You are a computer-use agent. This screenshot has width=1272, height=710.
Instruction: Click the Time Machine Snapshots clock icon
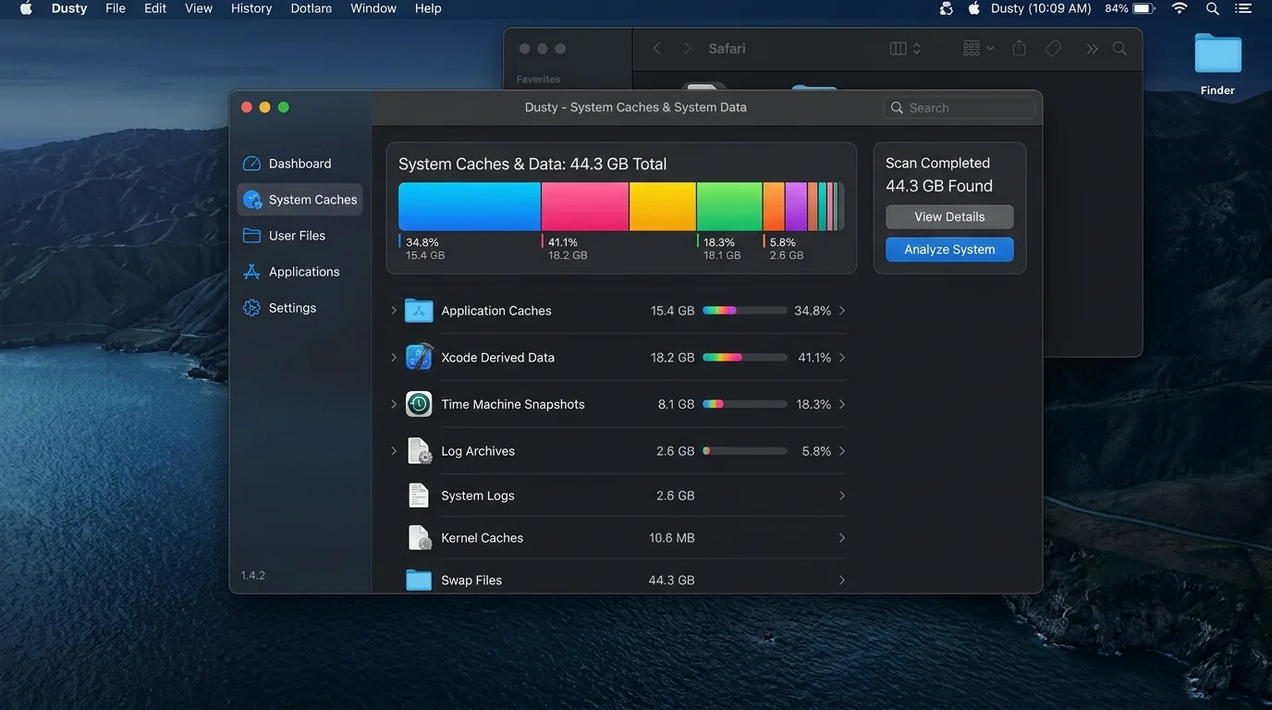(419, 404)
